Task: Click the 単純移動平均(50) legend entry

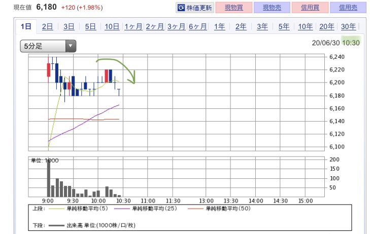Action: 219,209
